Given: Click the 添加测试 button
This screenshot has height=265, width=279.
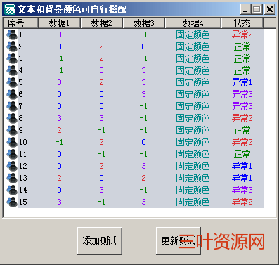Looking at the screenshot, I should [100, 240].
